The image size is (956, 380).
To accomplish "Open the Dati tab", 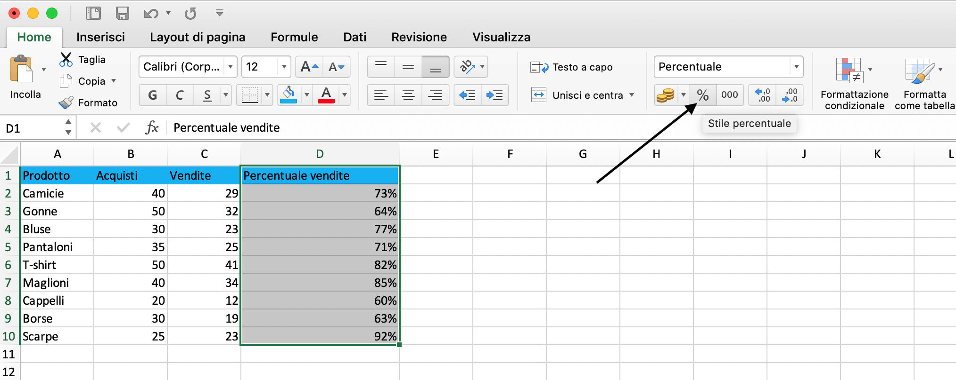I will (x=354, y=37).
